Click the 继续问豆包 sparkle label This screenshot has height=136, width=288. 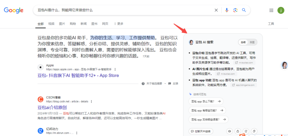coord(198,94)
